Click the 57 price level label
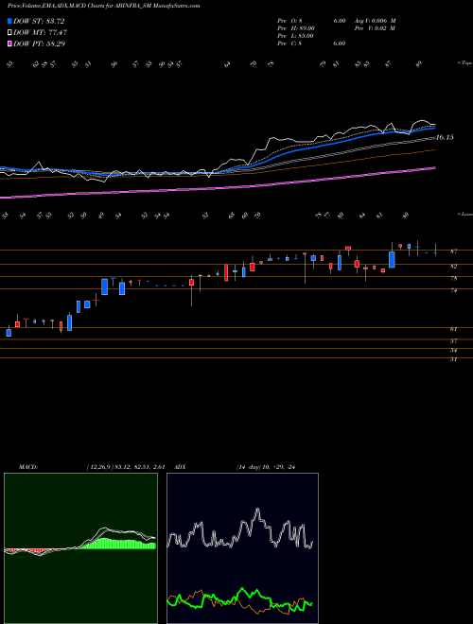The image size is (473, 624). point(453,340)
